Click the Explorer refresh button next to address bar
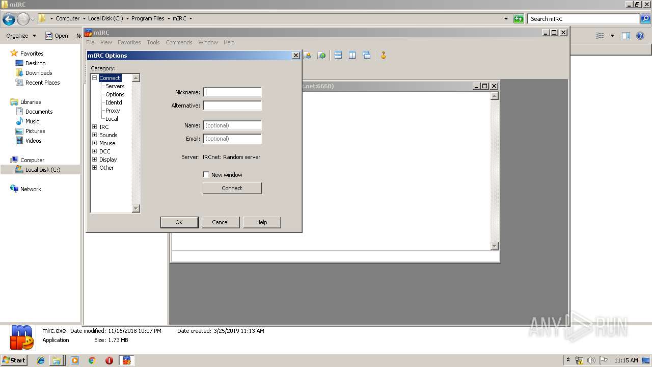 [519, 18]
